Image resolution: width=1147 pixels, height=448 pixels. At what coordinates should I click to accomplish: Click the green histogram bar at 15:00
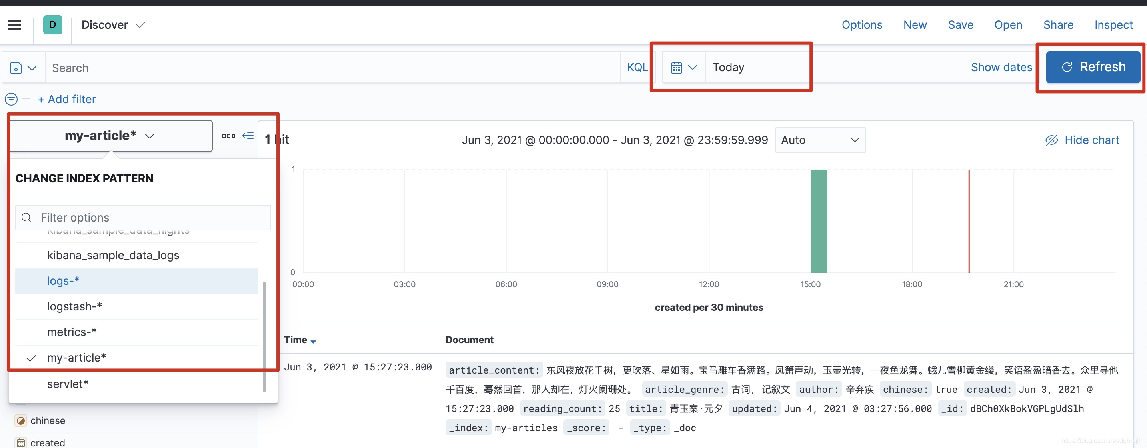tap(819, 221)
